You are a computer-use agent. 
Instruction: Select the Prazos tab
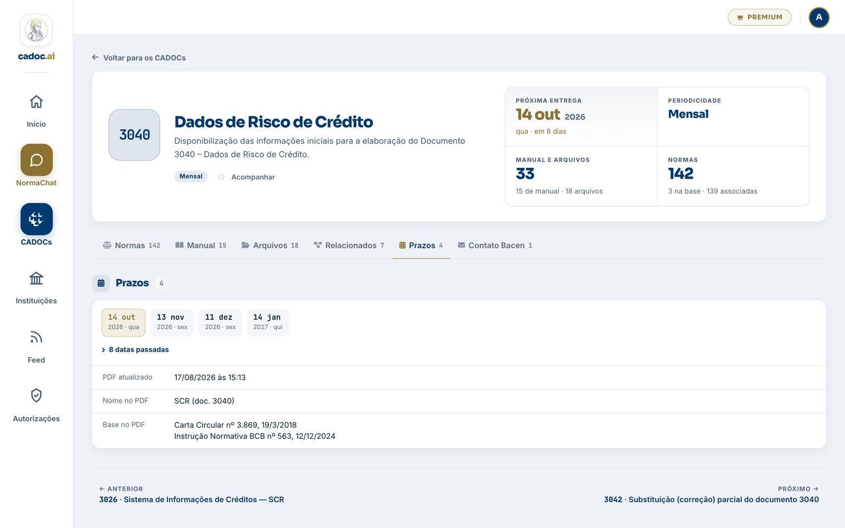pos(421,245)
